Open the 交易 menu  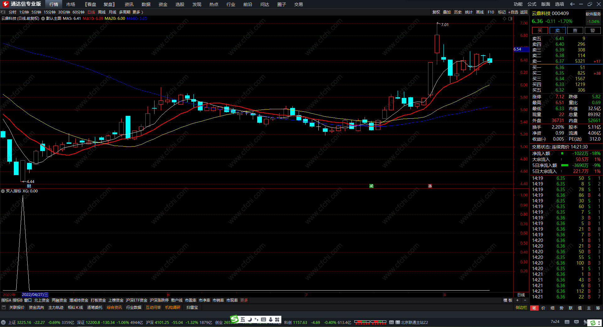pos(299,4)
